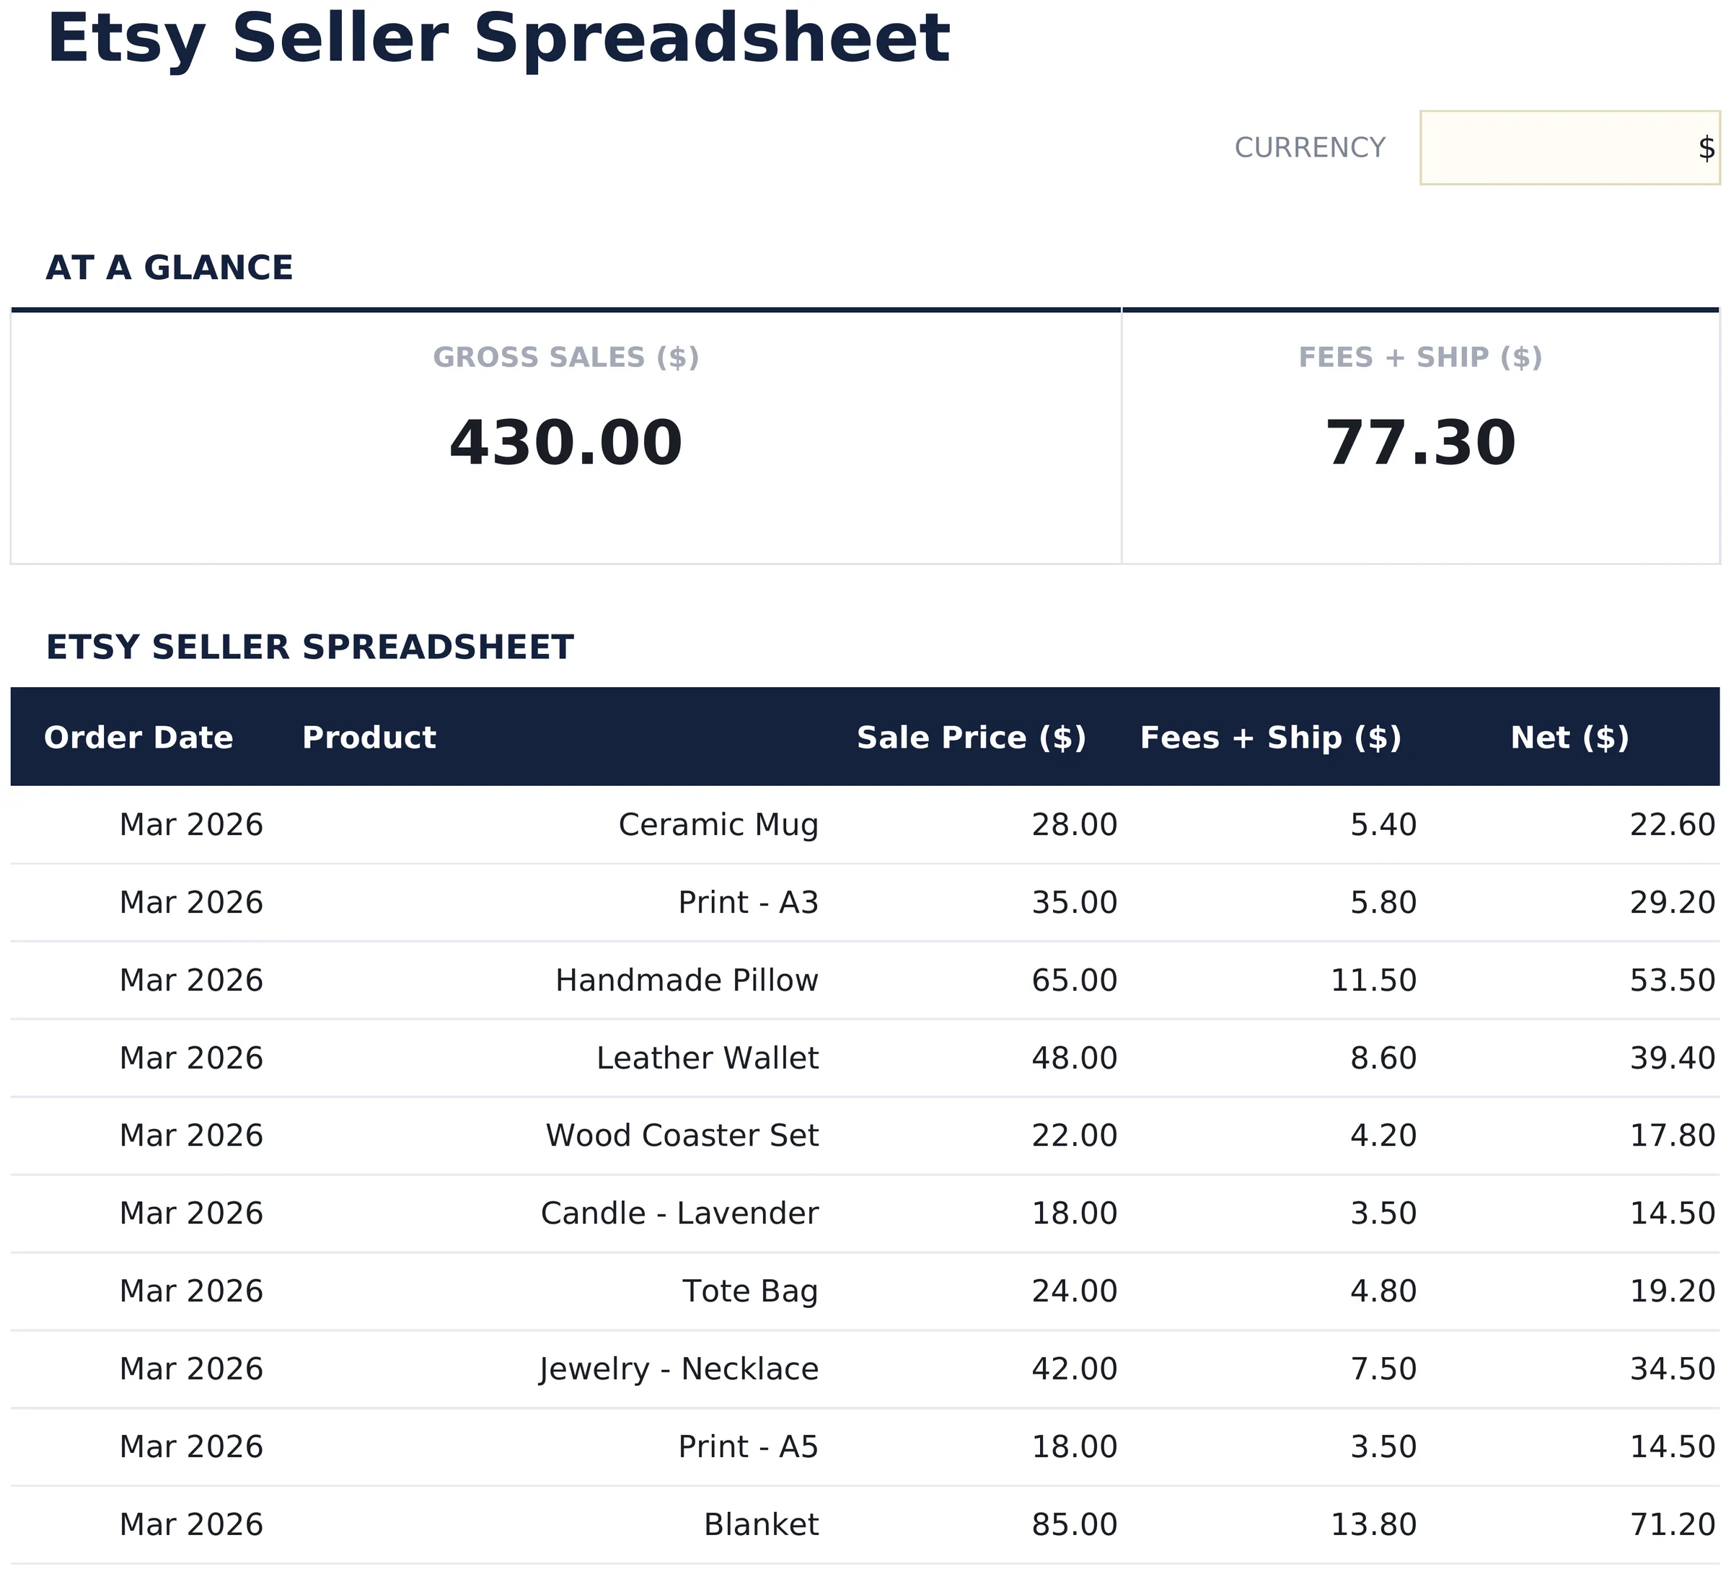Click the 8.60 fees cell
Screen dimensions: 1731x1574
tap(1383, 1058)
